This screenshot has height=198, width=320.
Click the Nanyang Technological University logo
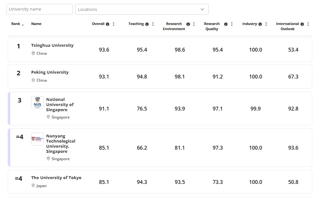tap(38, 139)
